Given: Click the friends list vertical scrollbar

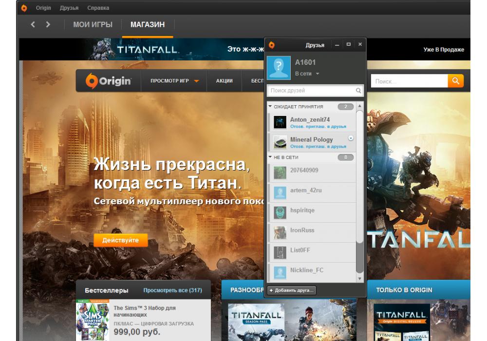Looking at the screenshot, I should coord(360,195).
